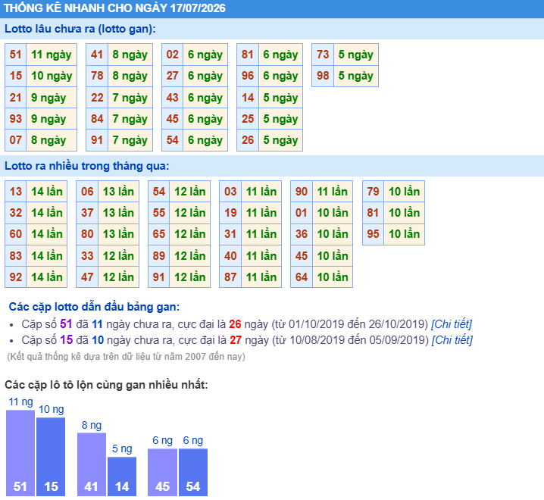Select the bar labeled 14 in chart
Viewport: 544px width, 500px height.
coord(122,477)
